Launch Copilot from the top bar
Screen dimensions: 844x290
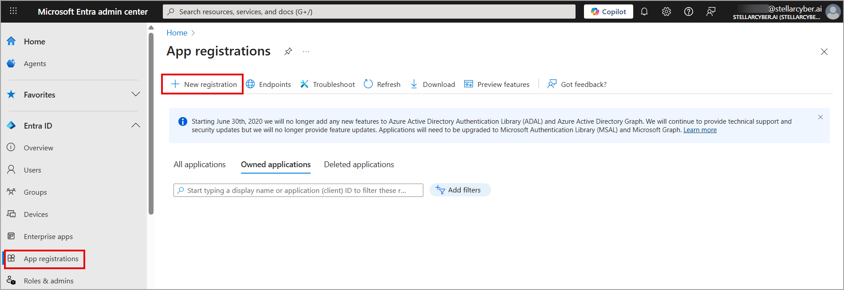(x=608, y=12)
